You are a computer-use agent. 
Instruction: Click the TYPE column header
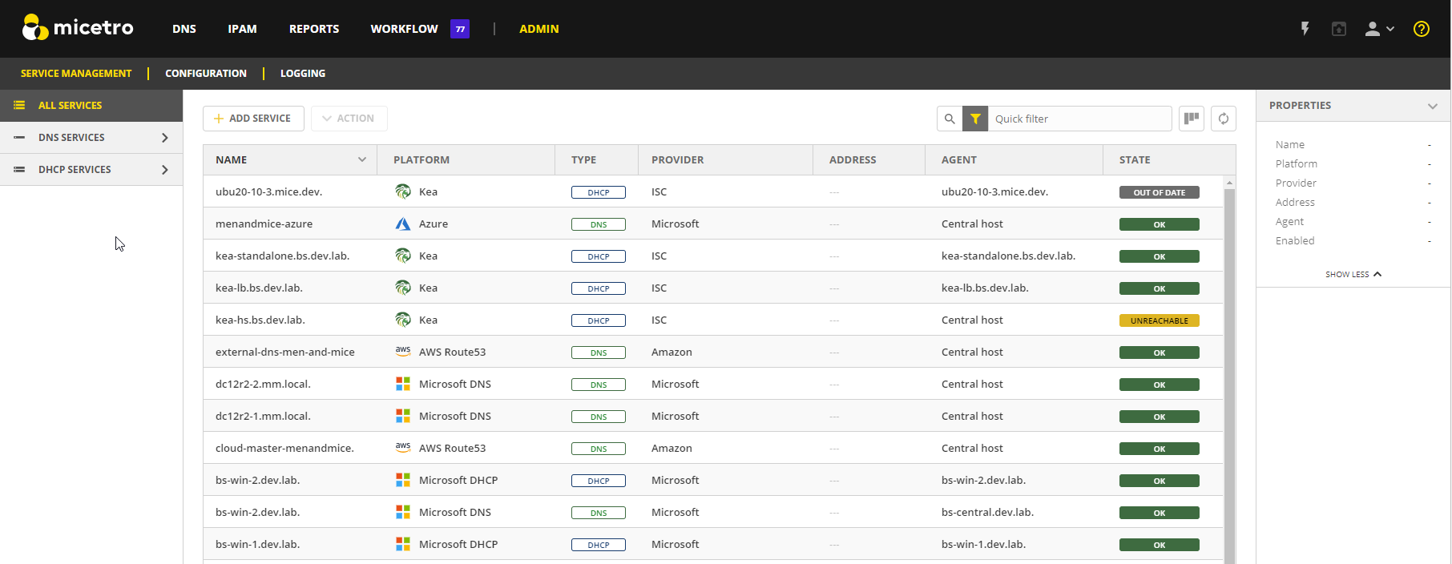tap(596, 159)
